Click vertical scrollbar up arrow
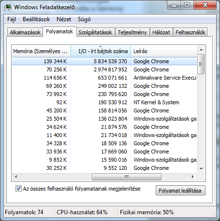220x221 pixels. 201,50
